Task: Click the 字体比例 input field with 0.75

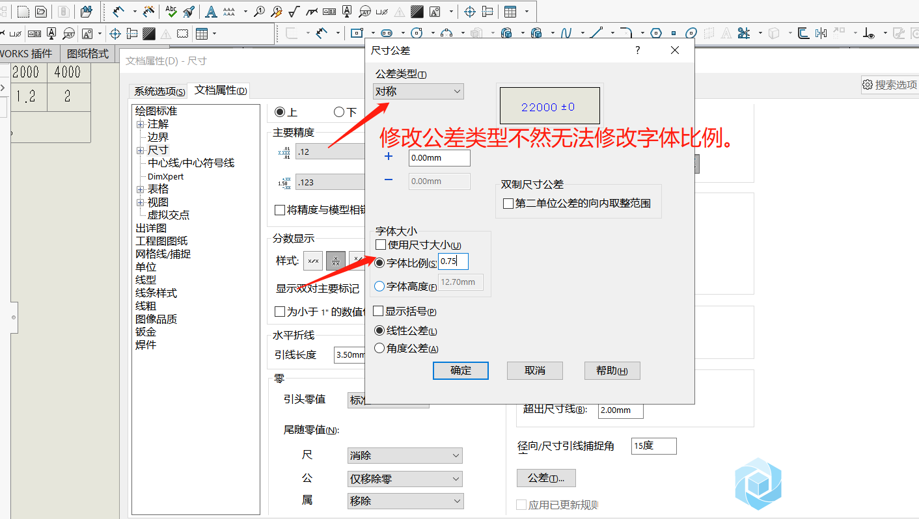Action: 453,261
